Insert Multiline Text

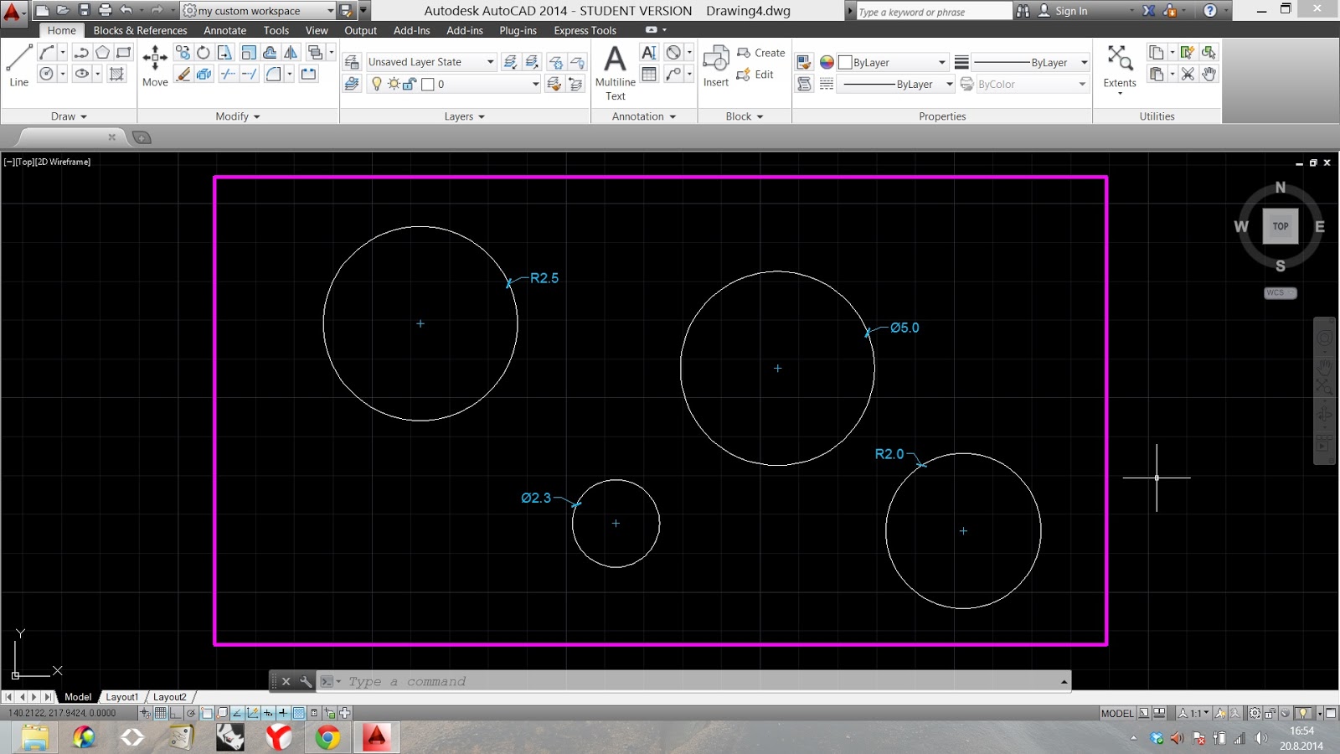616,72
